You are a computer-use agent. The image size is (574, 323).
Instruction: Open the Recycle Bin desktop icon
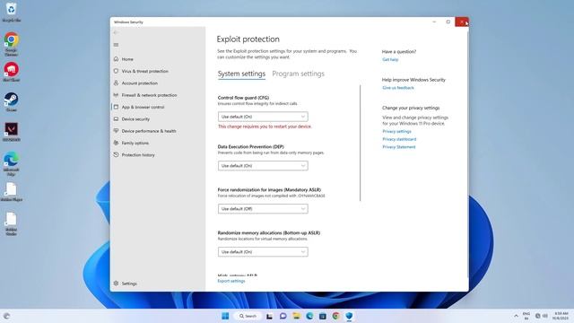pos(12,12)
